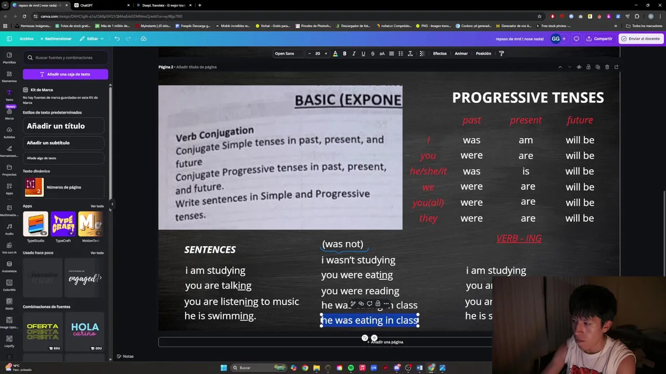This screenshot has height=374, width=666.
Task: Open the Apps sidebar panel
Action: pyautogui.click(x=9, y=189)
